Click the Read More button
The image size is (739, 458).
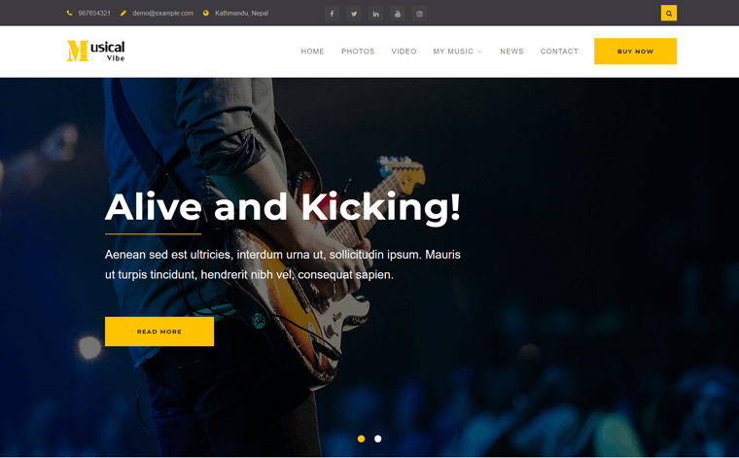click(159, 332)
